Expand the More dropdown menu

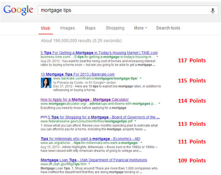(140, 28)
